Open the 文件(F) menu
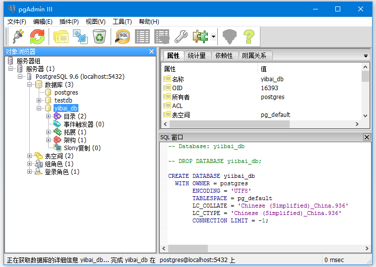Viewport: 376px width, 267px height. coord(17,22)
